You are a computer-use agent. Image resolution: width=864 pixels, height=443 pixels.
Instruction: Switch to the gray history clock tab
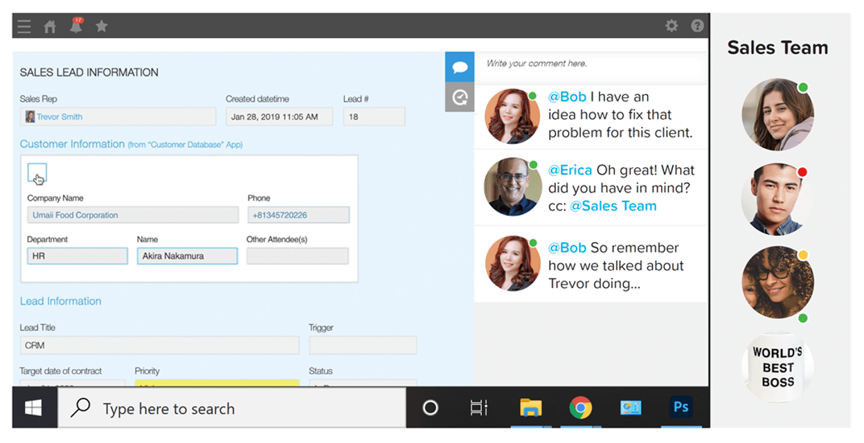click(x=460, y=97)
